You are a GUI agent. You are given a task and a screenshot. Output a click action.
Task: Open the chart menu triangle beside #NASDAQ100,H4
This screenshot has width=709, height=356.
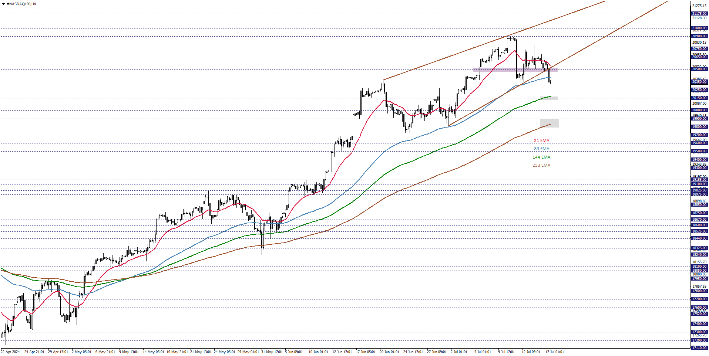3,4
